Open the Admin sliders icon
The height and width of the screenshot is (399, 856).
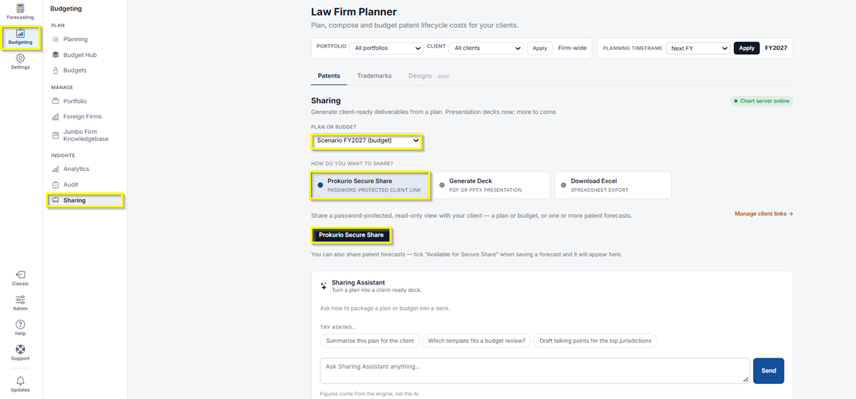pyautogui.click(x=20, y=299)
